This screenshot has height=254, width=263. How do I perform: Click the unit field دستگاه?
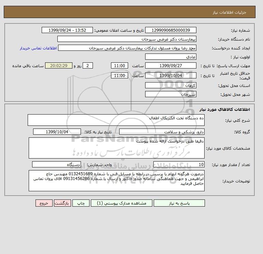click(56, 165)
